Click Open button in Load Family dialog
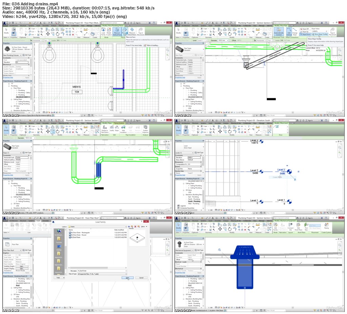347x314 pixels. pyautogui.click(x=127, y=278)
